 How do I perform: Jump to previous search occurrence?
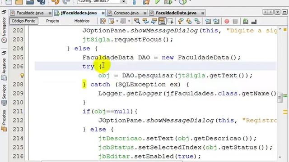click(x=145, y=21)
